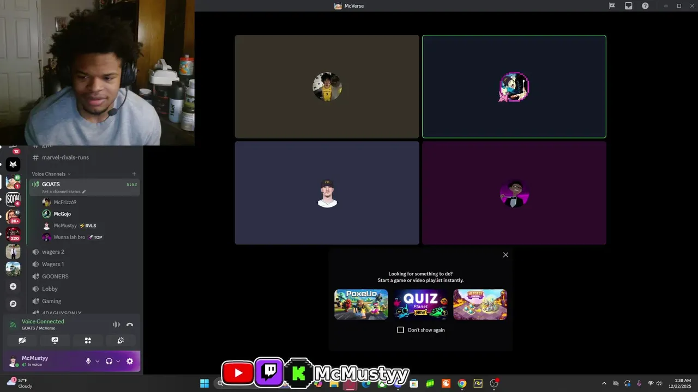
Task: Close the activity suggestion popup
Action: coord(506,255)
